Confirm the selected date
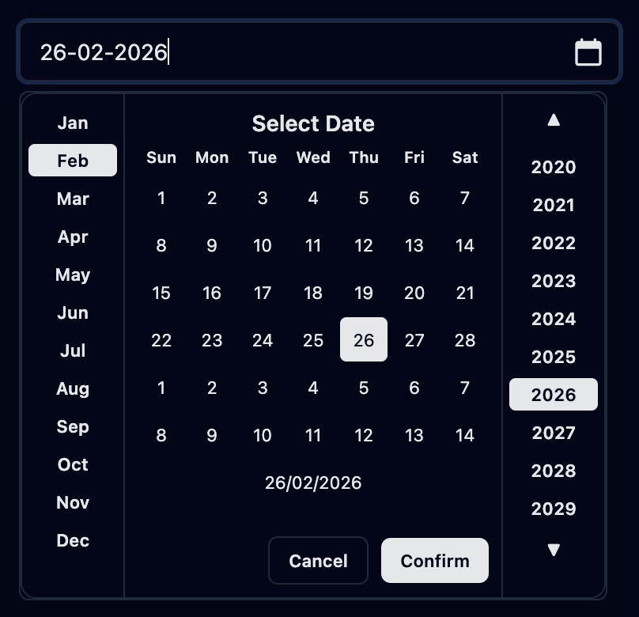 [x=434, y=560]
